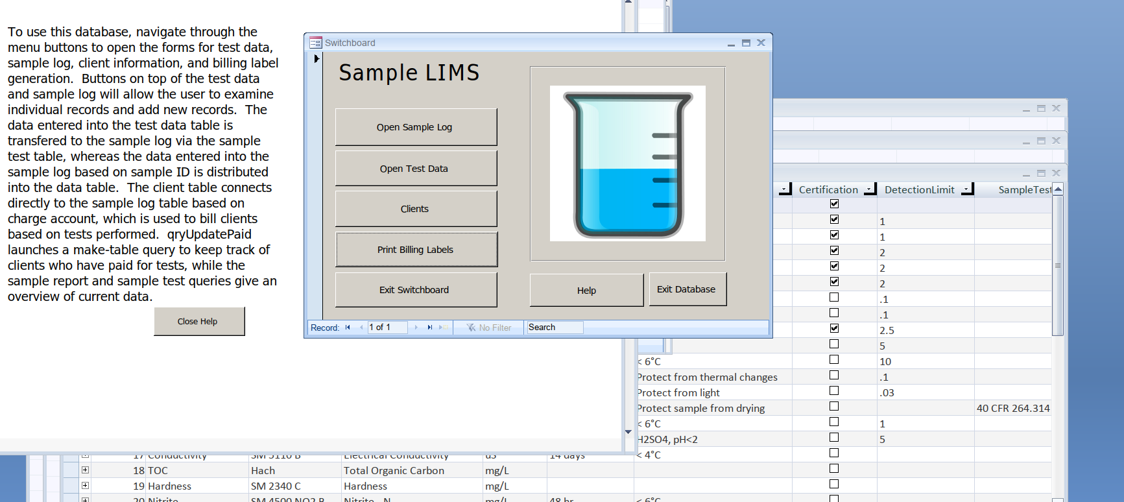
Task: Click the beaker image on Switchboard
Action: click(x=627, y=163)
